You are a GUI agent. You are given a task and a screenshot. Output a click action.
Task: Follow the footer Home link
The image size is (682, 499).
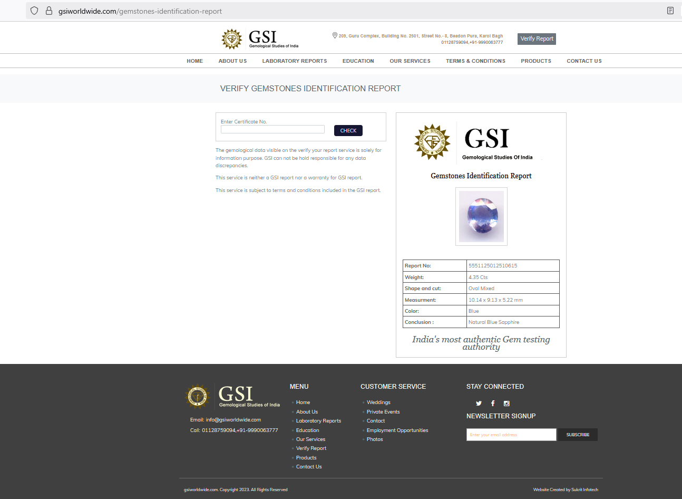[x=303, y=402]
